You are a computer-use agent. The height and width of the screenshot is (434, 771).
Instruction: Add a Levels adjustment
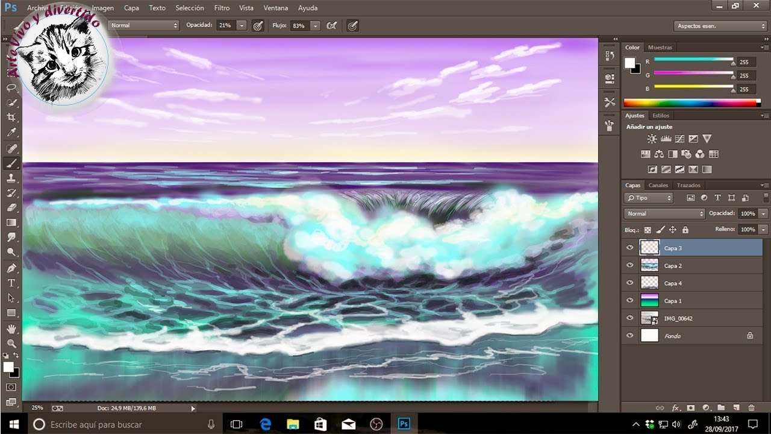(x=666, y=139)
